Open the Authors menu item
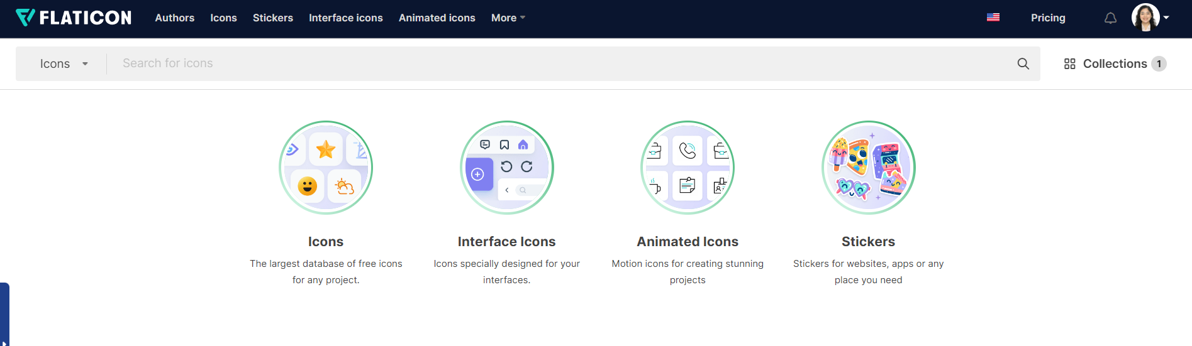This screenshot has width=1192, height=346. coord(175,18)
